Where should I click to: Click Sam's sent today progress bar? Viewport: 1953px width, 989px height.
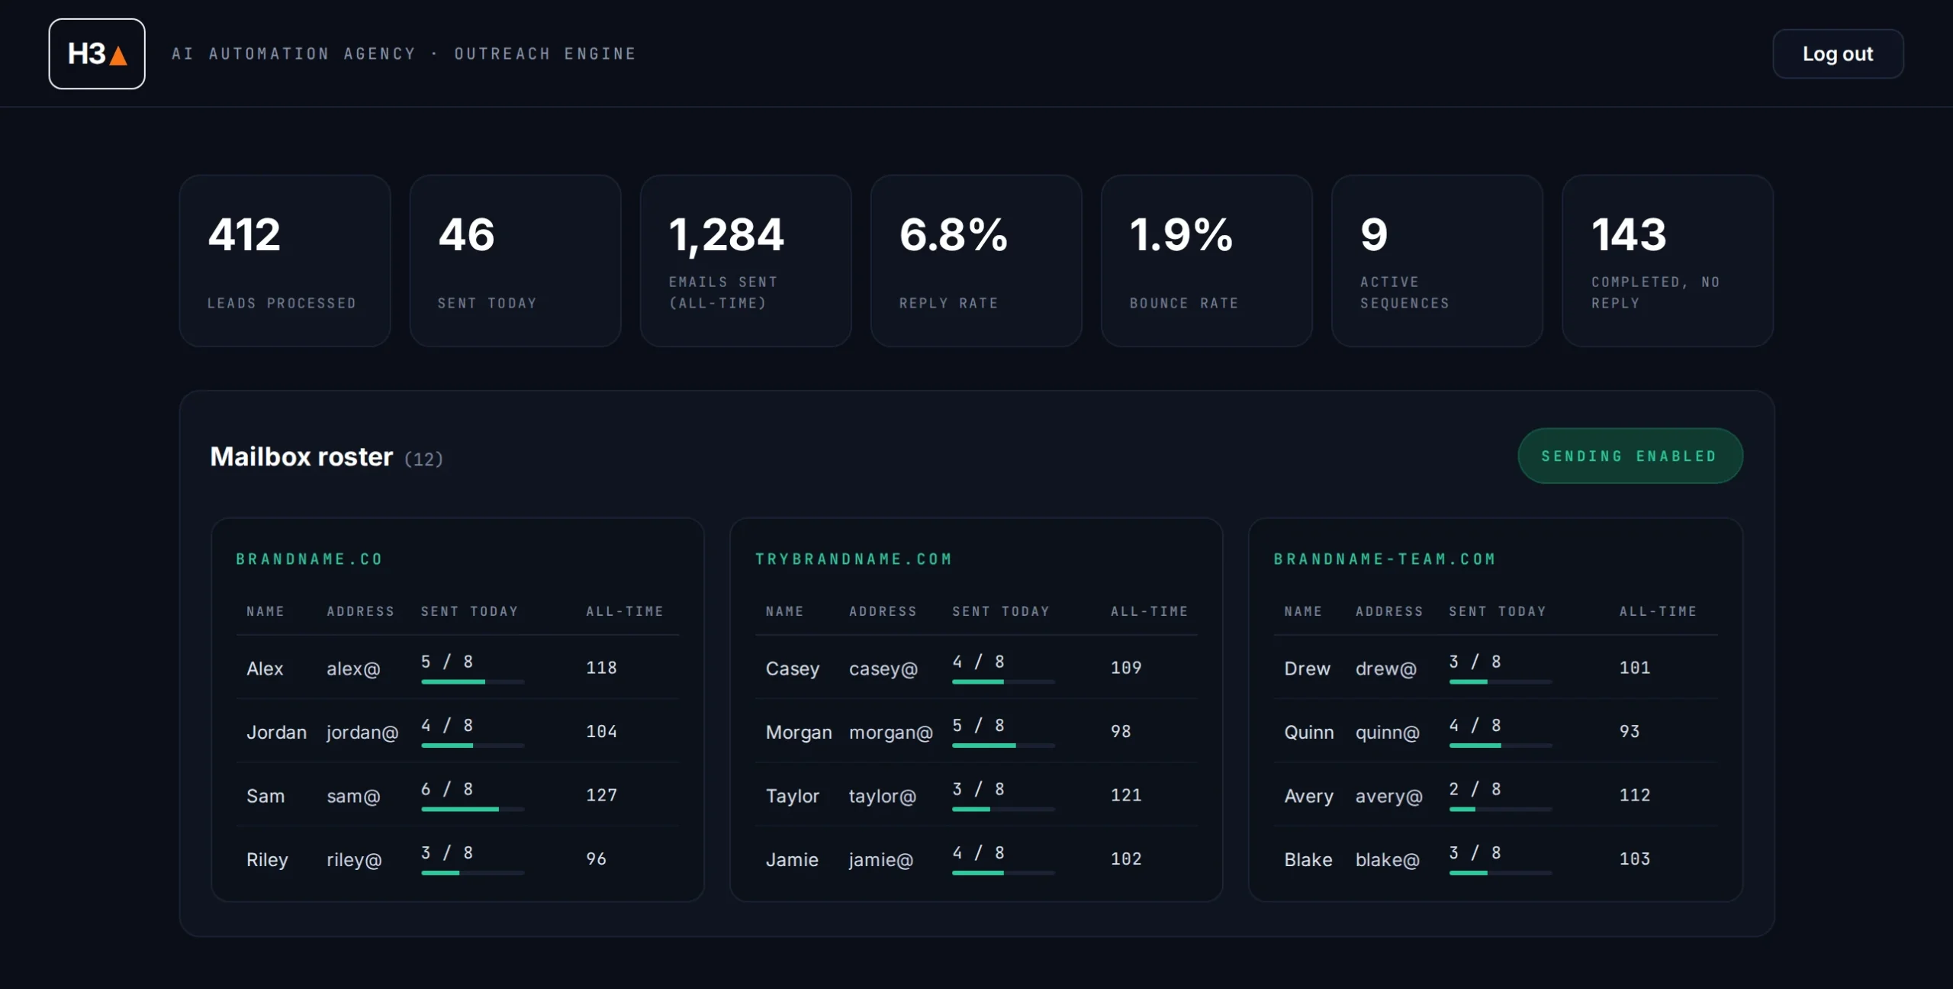click(x=472, y=809)
